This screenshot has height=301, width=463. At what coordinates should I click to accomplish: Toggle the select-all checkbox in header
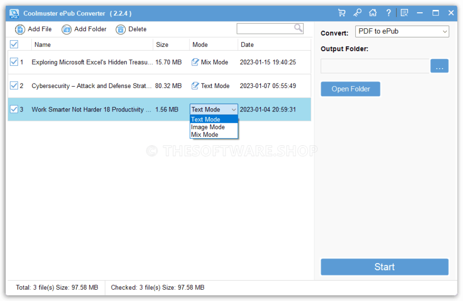(14, 44)
